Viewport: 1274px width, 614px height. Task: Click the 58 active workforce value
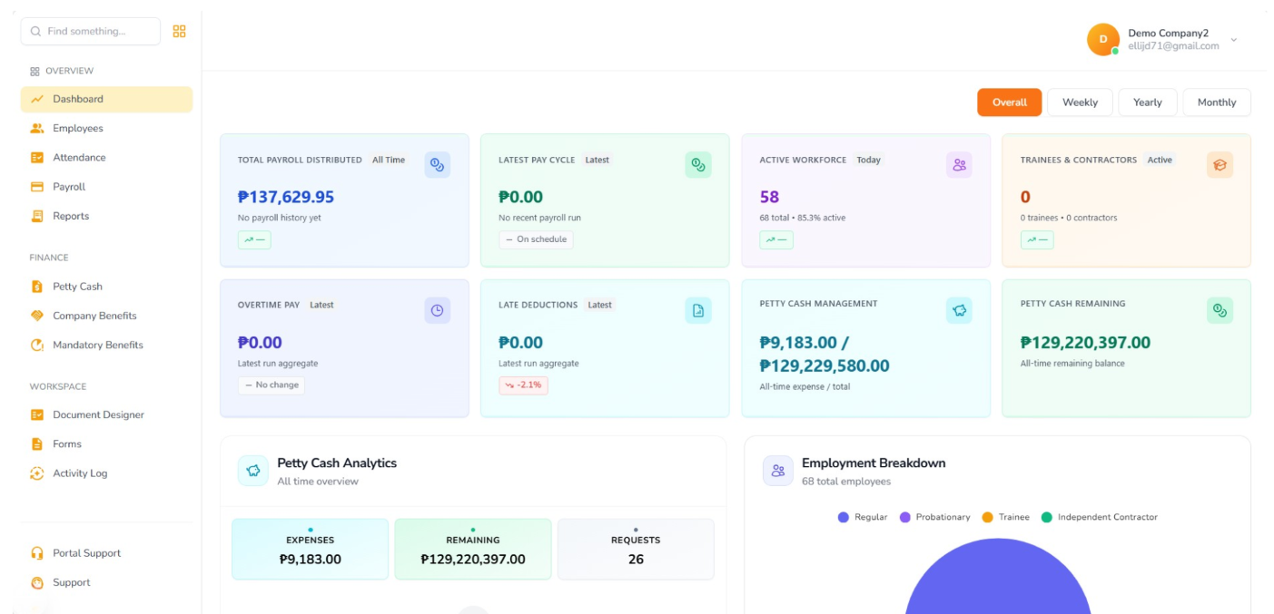(769, 197)
